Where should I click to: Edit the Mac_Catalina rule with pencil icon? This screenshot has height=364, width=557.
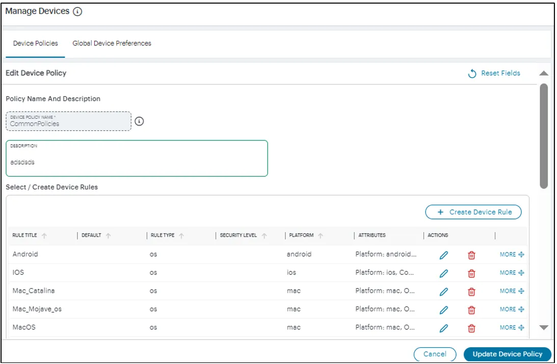point(444,292)
